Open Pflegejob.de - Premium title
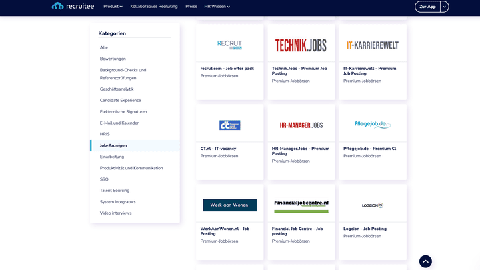The height and width of the screenshot is (270, 480). coord(370,149)
